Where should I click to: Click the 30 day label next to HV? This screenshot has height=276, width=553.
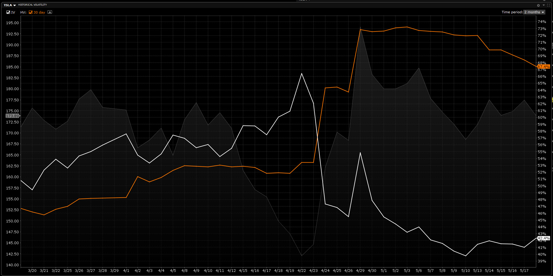pos(39,12)
